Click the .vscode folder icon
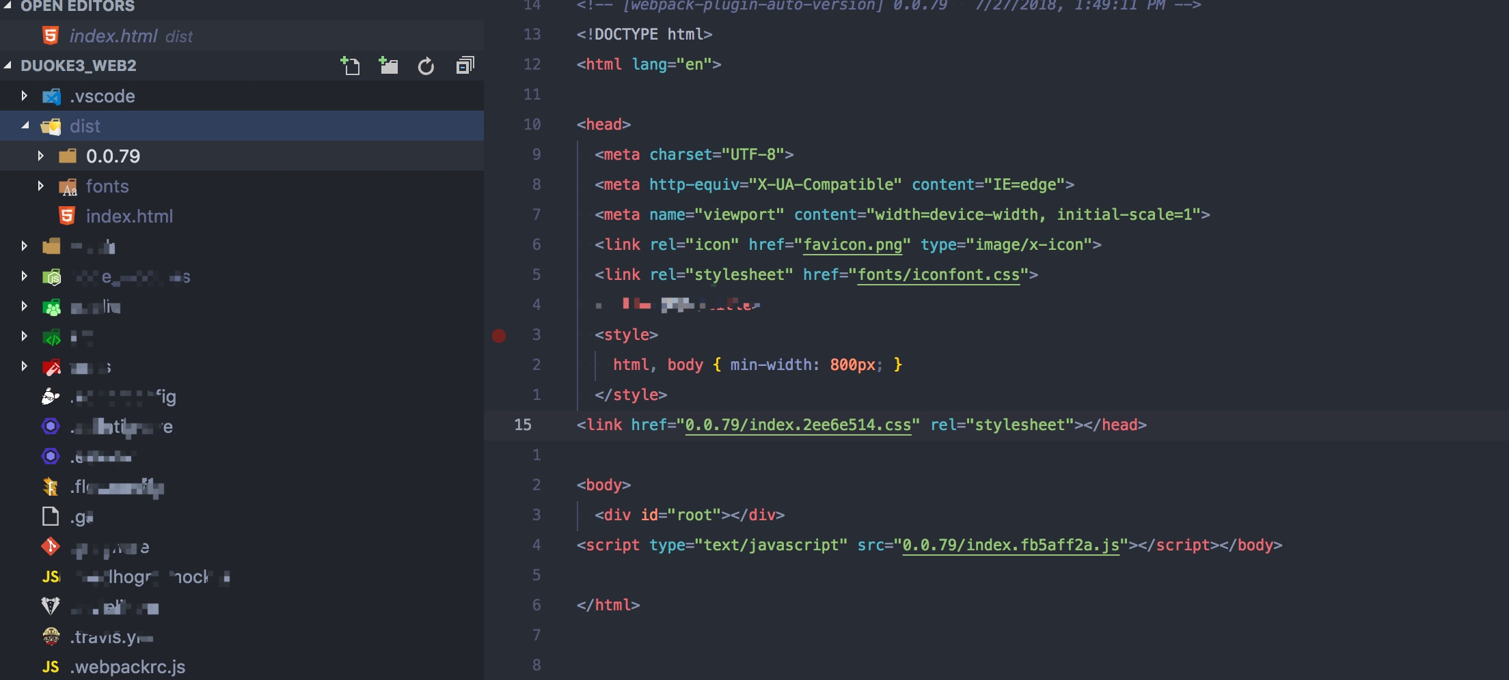This screenshot has width=1509, height=680. [51, 96]
